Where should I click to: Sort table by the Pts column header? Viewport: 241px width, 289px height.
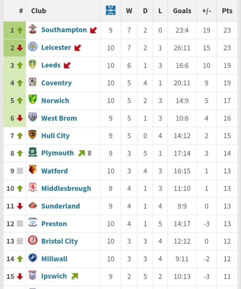pos(227,10)
